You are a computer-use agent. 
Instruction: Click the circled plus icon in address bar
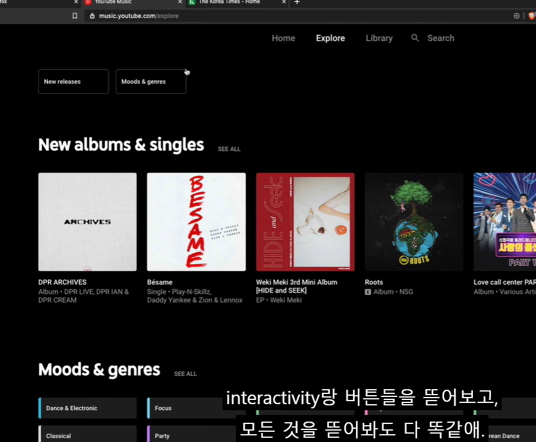coord(517,16)
